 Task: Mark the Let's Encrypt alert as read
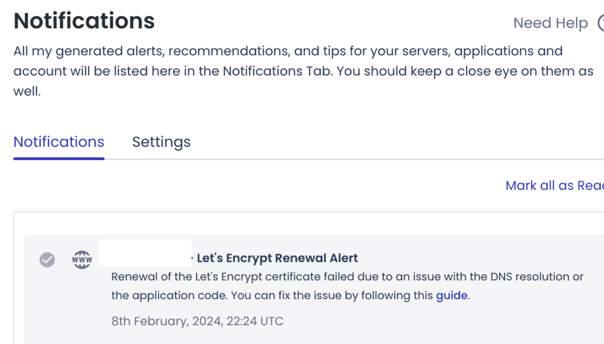point(47,259)
